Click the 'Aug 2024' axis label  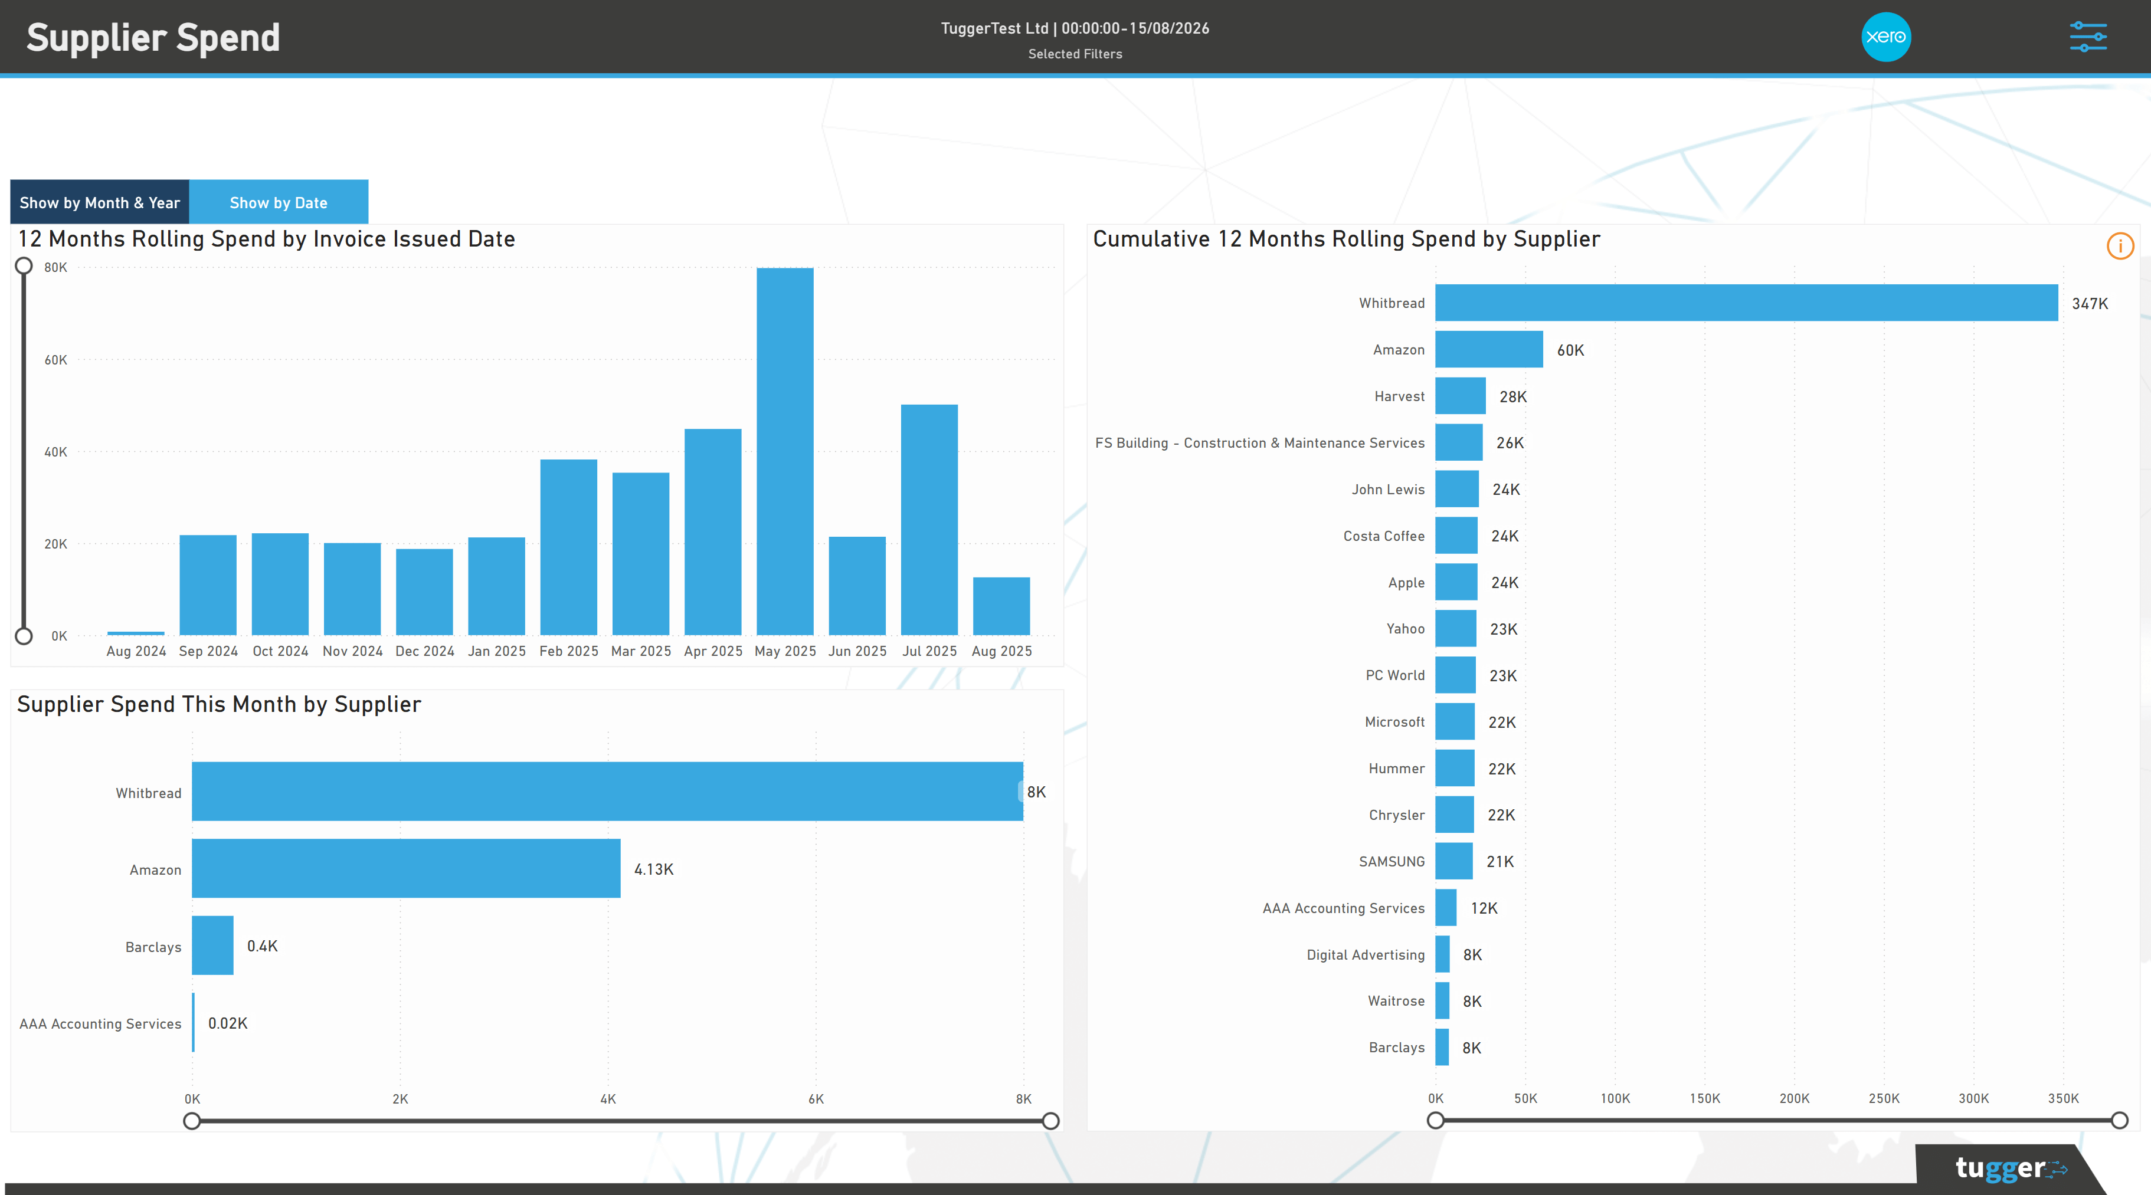pos(136,651)
